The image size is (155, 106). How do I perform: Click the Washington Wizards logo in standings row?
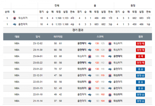[x=15, y=18]
